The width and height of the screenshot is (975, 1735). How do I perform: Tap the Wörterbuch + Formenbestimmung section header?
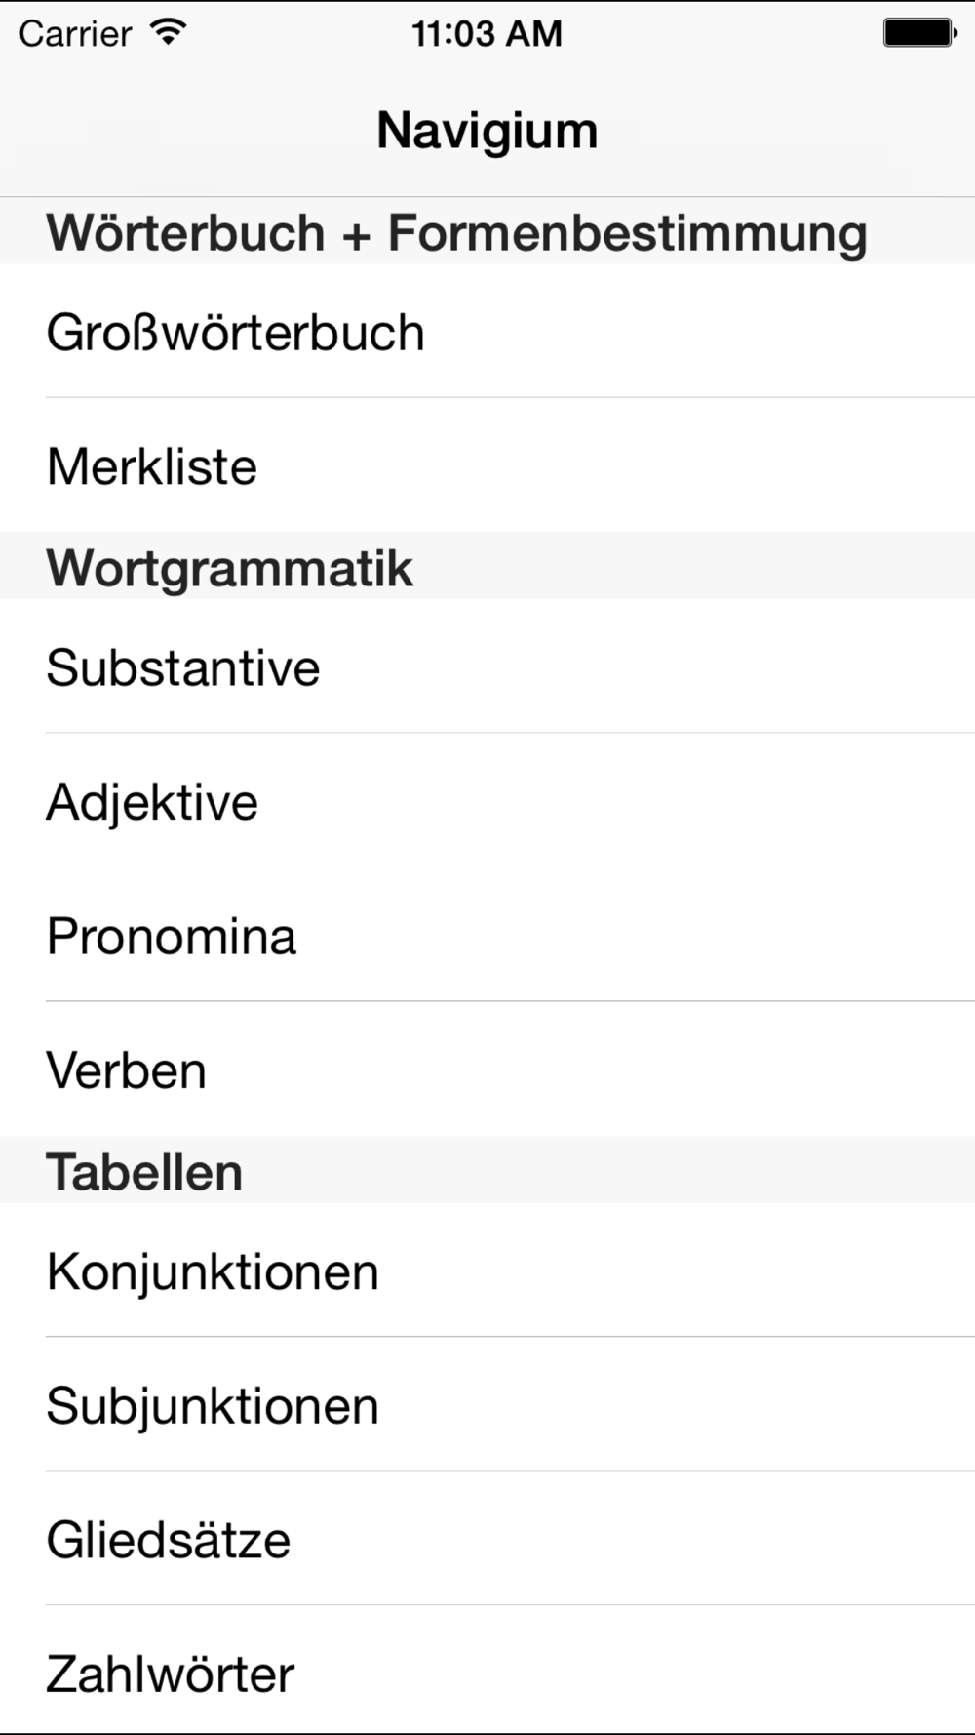pos(487,232)
